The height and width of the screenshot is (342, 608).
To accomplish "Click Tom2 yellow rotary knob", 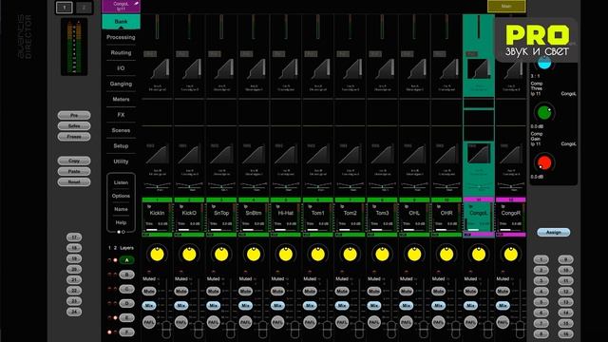I will coord(351,255).
